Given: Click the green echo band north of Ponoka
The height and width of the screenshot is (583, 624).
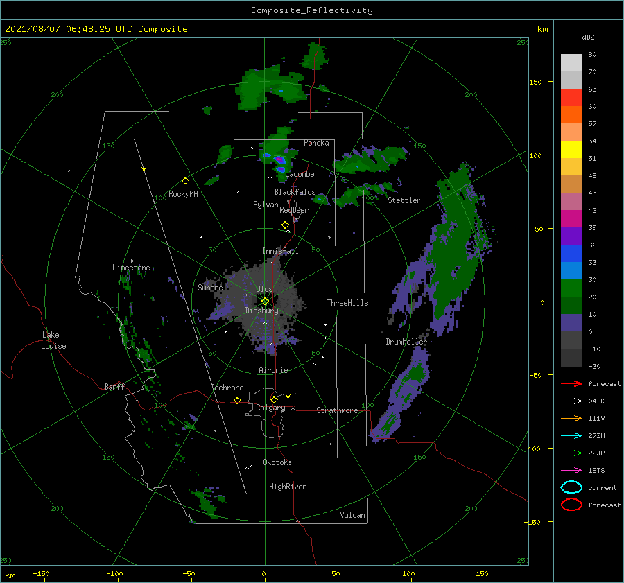Looking at the screenshot, I should [x=270, y=87].
